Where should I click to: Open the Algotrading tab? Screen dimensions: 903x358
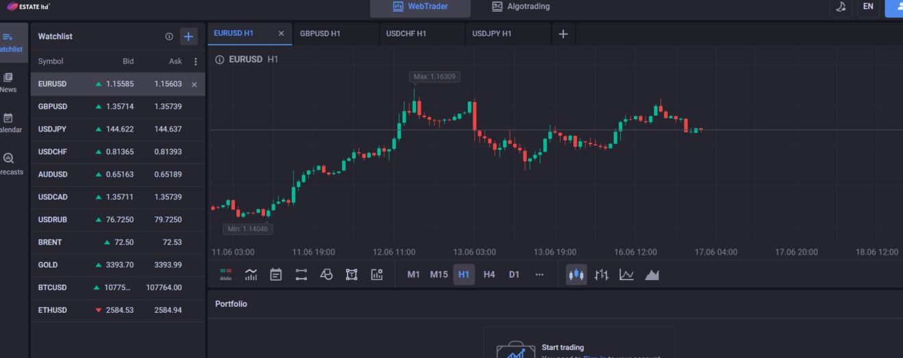(x=521, y=7)
